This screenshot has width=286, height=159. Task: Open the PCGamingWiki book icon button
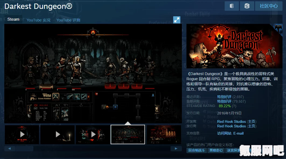coord(232,6)
